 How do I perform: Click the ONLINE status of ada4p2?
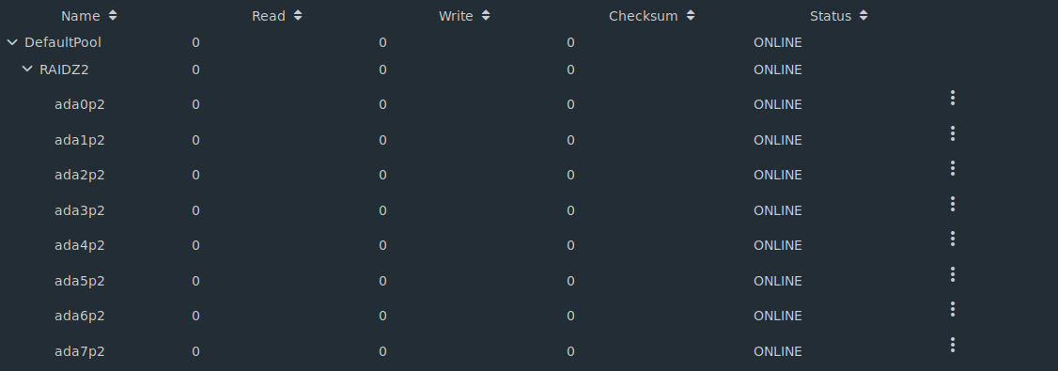point(778,245)
